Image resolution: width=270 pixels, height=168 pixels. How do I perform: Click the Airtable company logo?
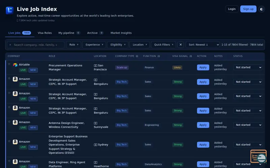coord(15,65)
